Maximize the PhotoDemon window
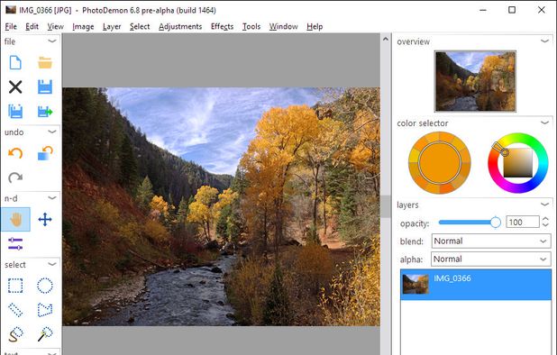This screenshot has width=557, height=355. click(x=512, y=10)
